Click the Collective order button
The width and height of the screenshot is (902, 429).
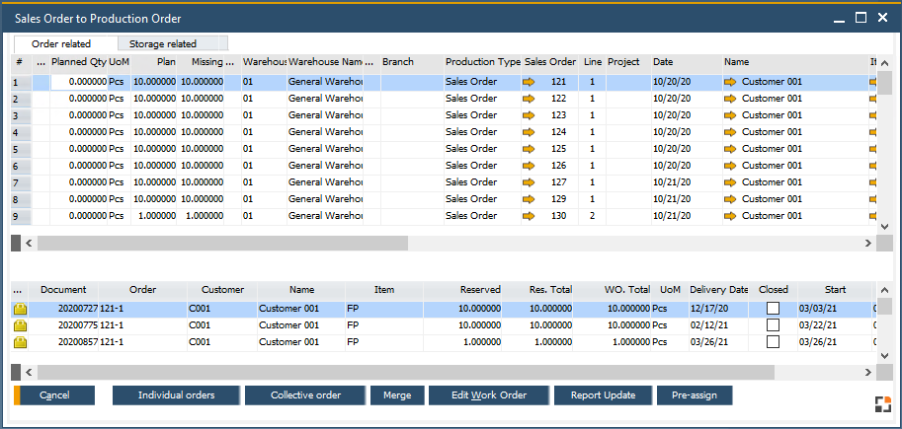tap(305, 395)
